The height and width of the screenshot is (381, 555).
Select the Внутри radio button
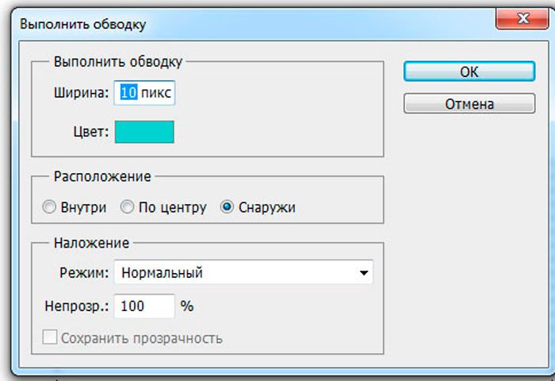(x=48, y=207)
